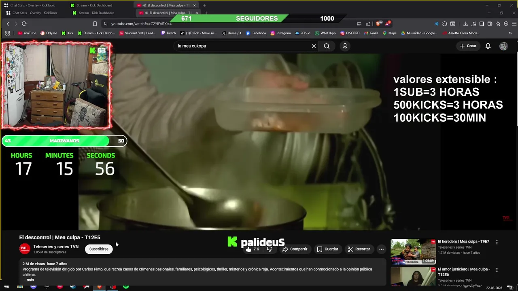Start voice search with the microphone icon

(345, 46)
